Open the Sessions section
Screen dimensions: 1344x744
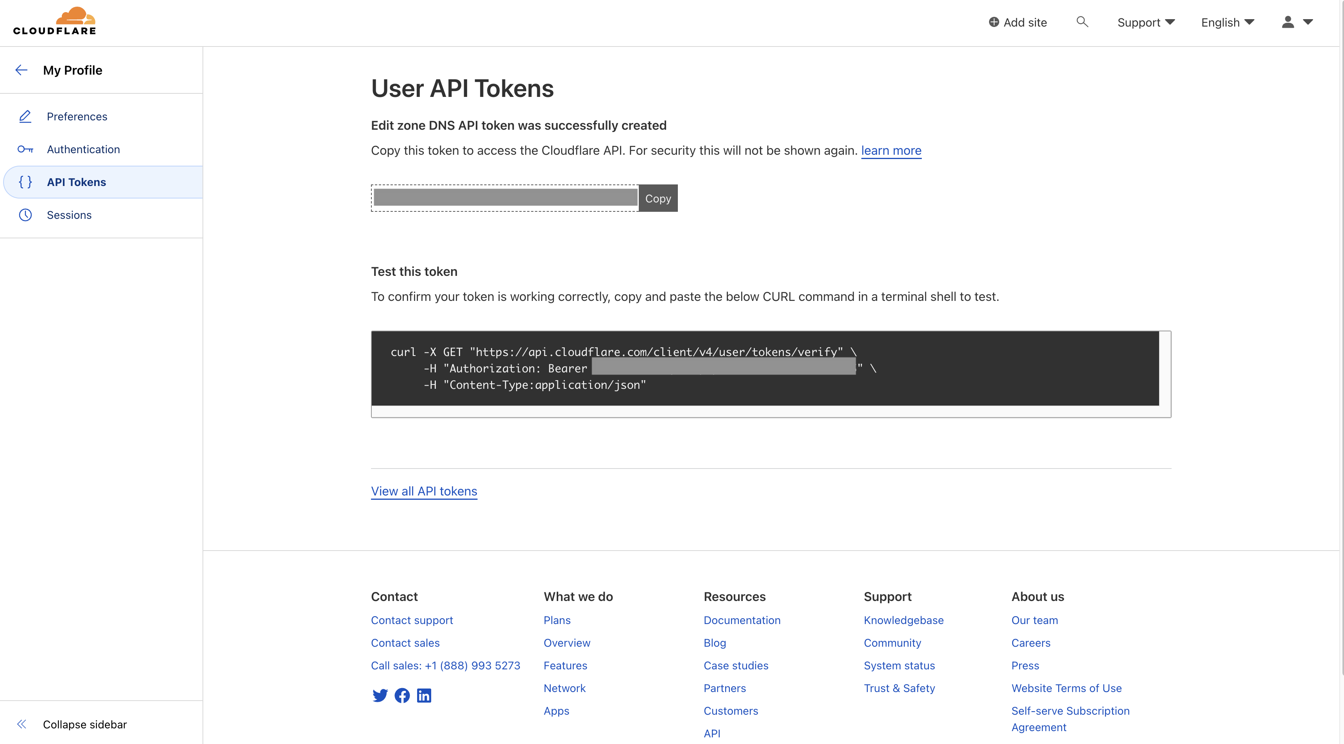pos(69,215)
